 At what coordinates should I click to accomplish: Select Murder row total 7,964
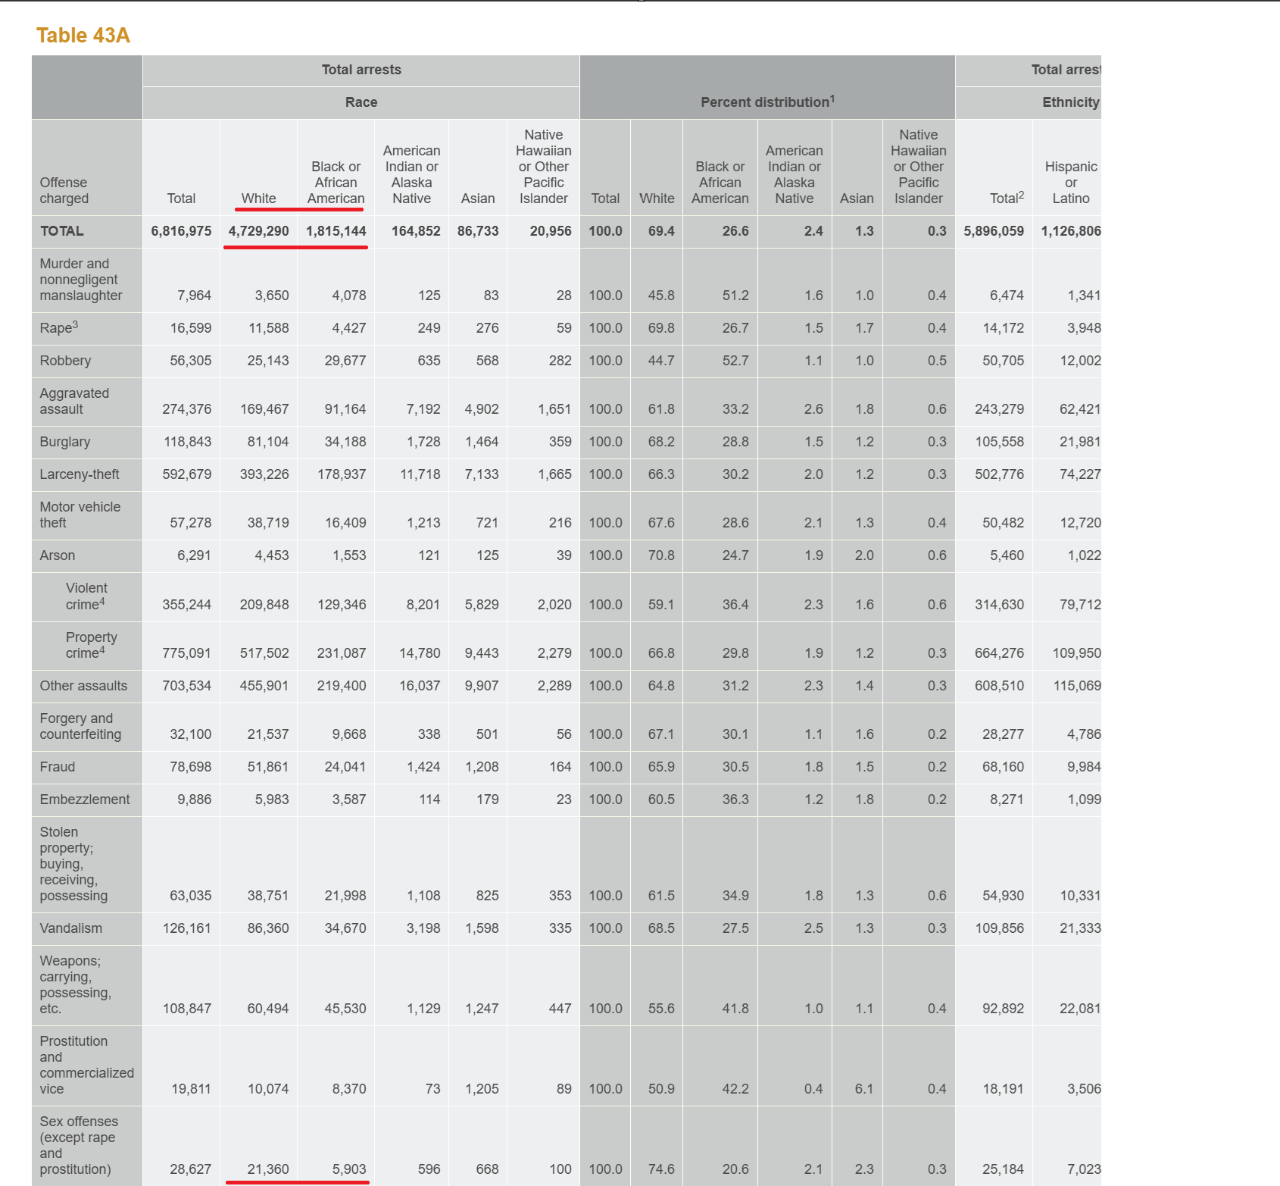194,296
